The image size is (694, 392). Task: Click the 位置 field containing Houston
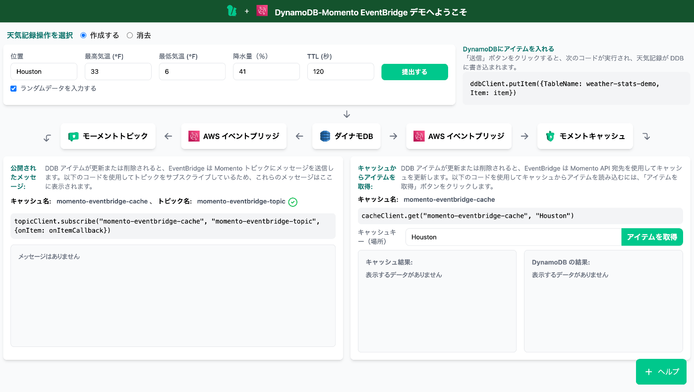click(x=44, y=72)
